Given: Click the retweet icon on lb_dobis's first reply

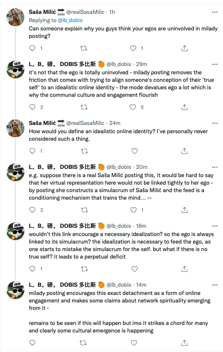Looking at the screenshot, I should coord(84,107).
